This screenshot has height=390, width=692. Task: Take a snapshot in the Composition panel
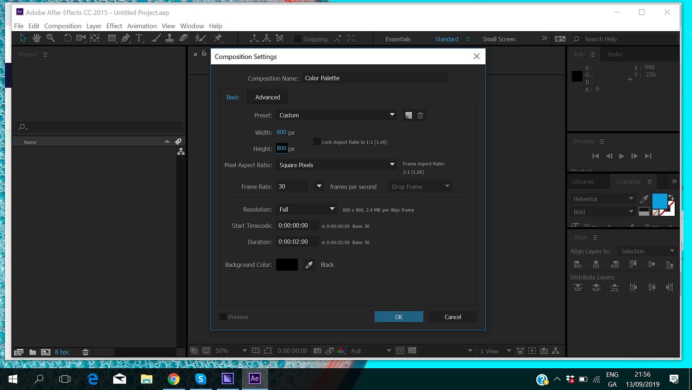[x=317, y=350]
